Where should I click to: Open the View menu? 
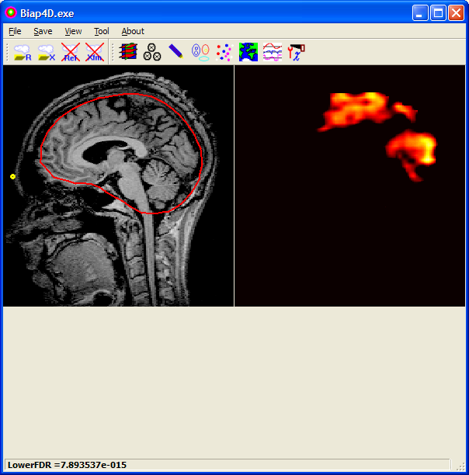(73, 32)
